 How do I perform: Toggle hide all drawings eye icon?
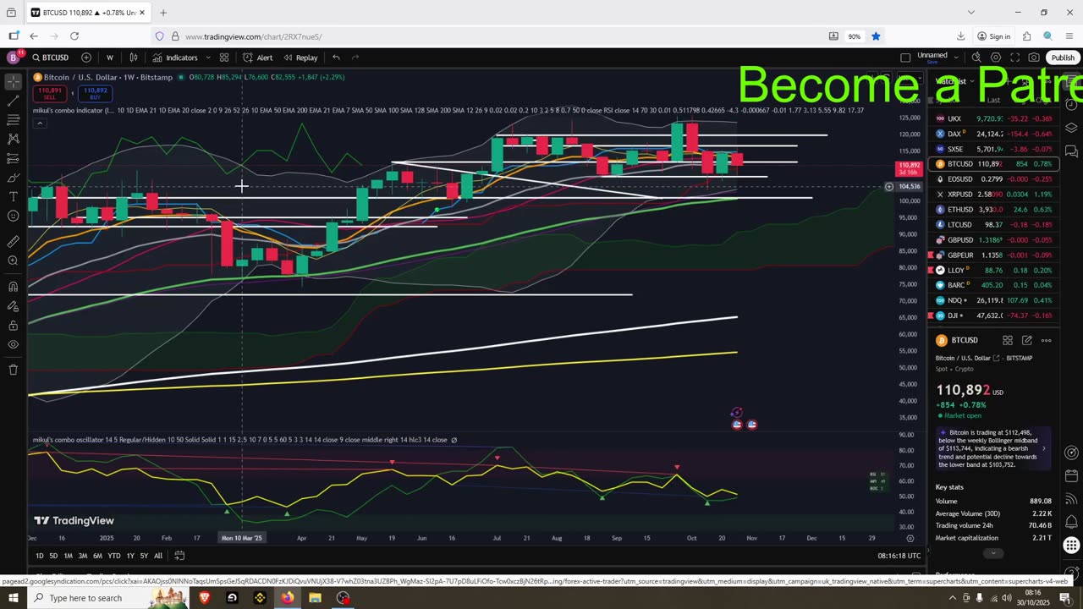pyautogui.click(x=13, y=344)
